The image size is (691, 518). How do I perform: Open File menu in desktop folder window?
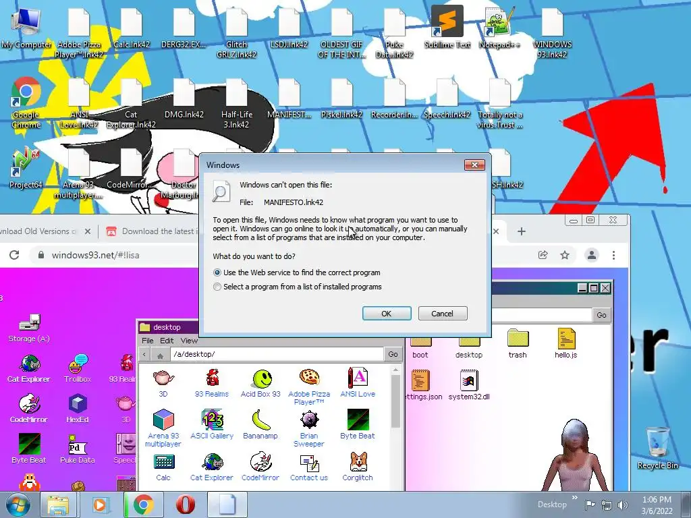[148, 341]
